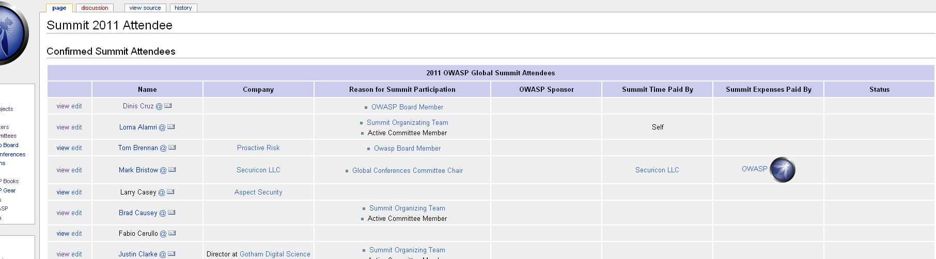This screenshot has width=936, height=259.
Task: Open Tom Brennan's email envelope icon
Action: (172, 148)
